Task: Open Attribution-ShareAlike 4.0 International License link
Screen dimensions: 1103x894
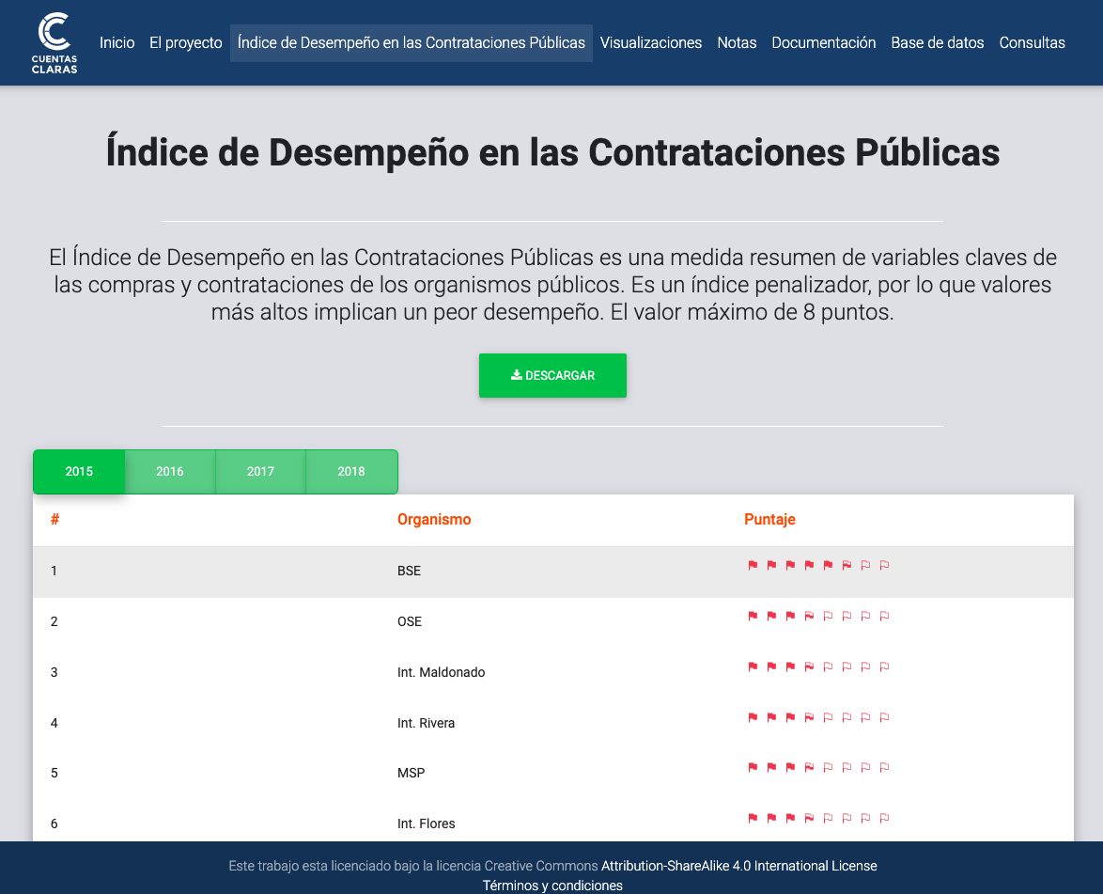Action: click(738, 866)
